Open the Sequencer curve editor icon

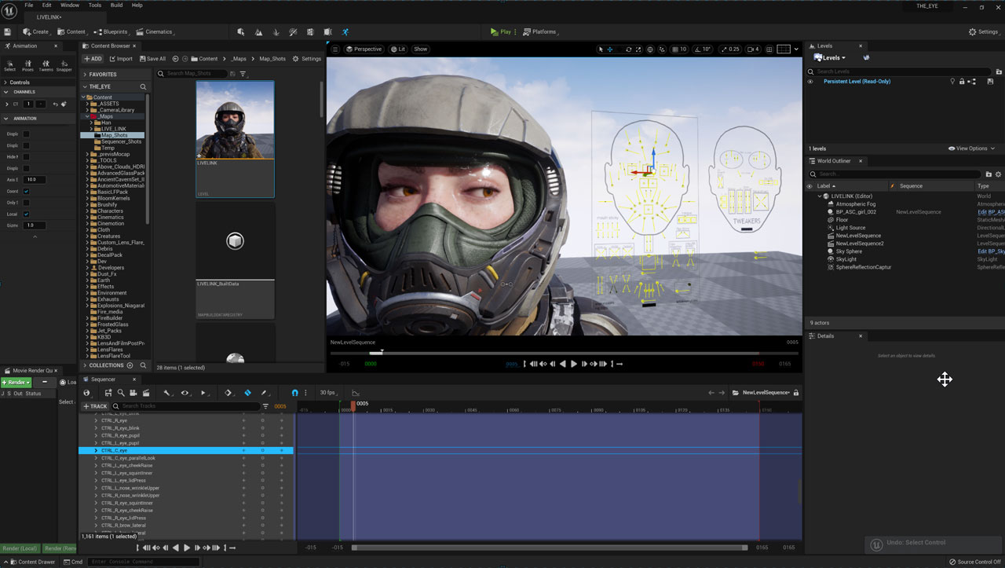coord(355,393)
